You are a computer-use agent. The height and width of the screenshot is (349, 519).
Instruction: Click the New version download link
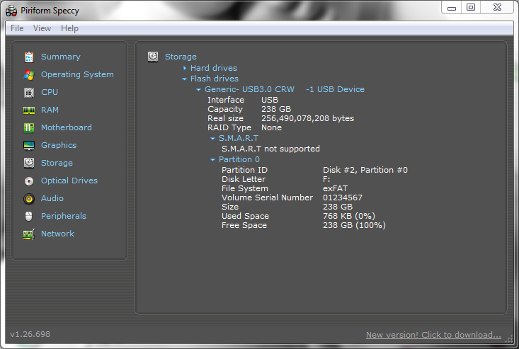(433, 335)
